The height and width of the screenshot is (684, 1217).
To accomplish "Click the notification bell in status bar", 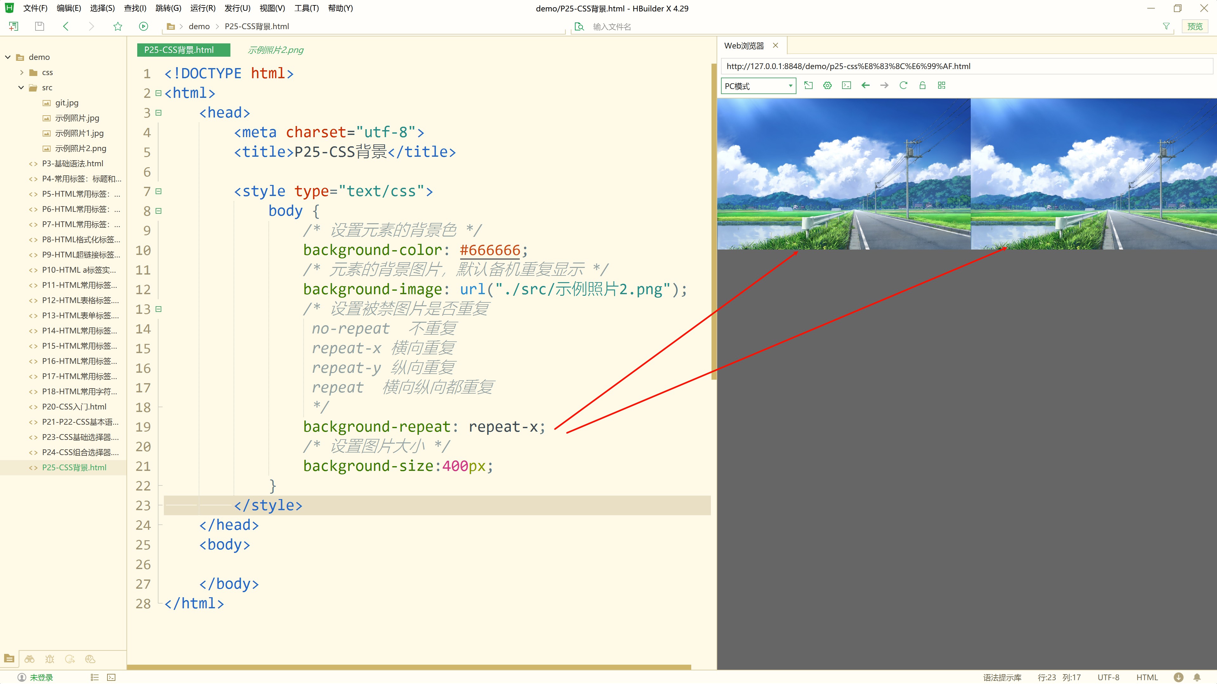I will pos(1197,677).
